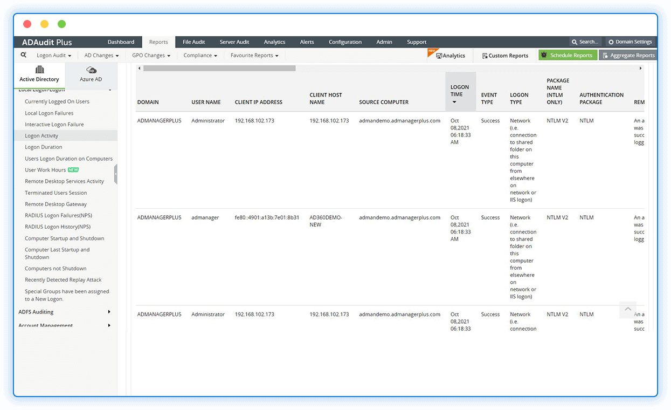Open User Work Hours report
This screenshot has height=410, width=671.
tap(45, 170)
